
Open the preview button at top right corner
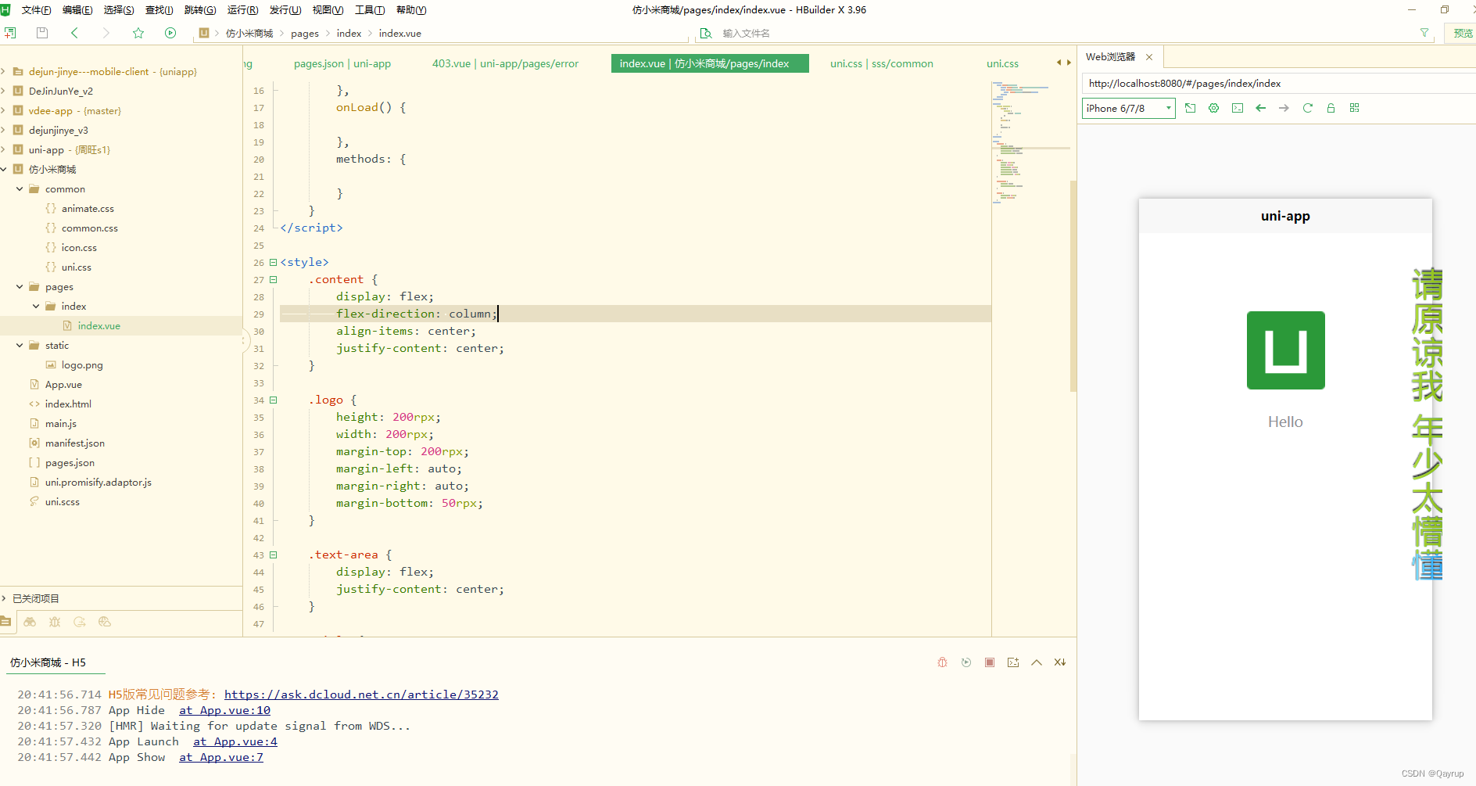tap(1462, 33)
